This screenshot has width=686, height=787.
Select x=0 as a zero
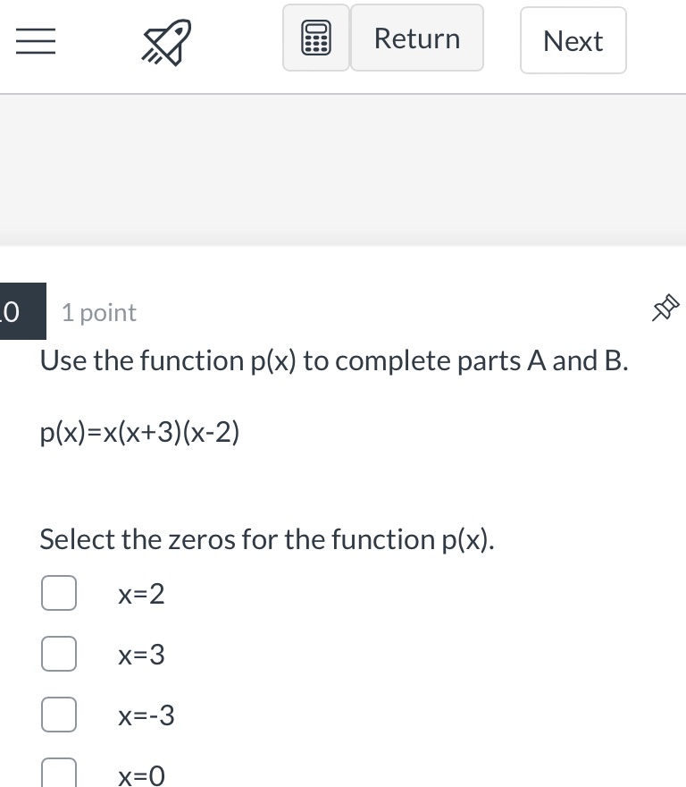(59, 773)
